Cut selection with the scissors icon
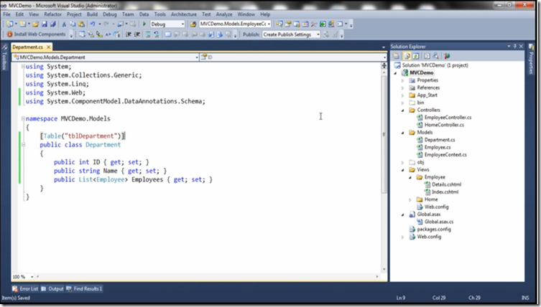Viewport: 541px width, 307px height. point(64,24)
